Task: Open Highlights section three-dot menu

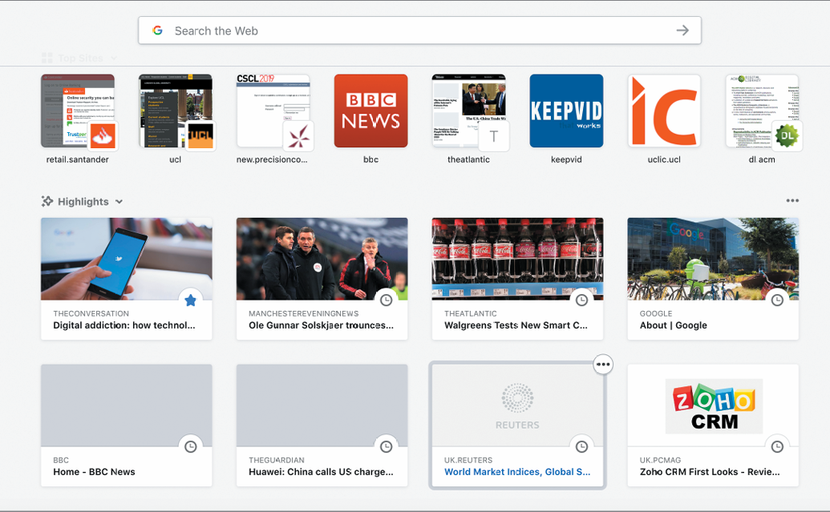Action: tap(792, 200)
